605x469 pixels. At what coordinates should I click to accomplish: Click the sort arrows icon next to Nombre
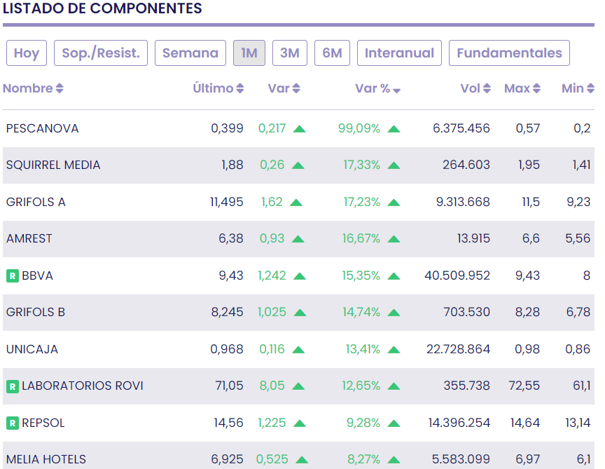pyautogui.click(x=60, y=88)
